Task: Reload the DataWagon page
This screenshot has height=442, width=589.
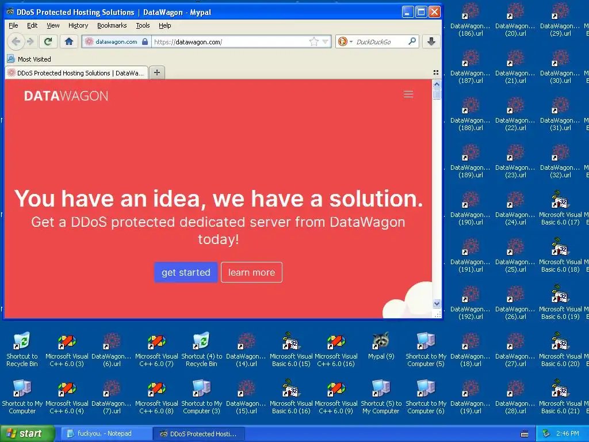Action: click(x=48, y=41)
